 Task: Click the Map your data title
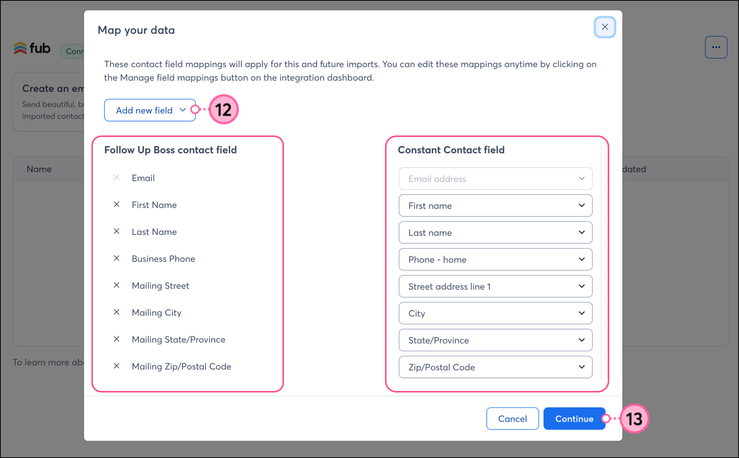(136, 30)
